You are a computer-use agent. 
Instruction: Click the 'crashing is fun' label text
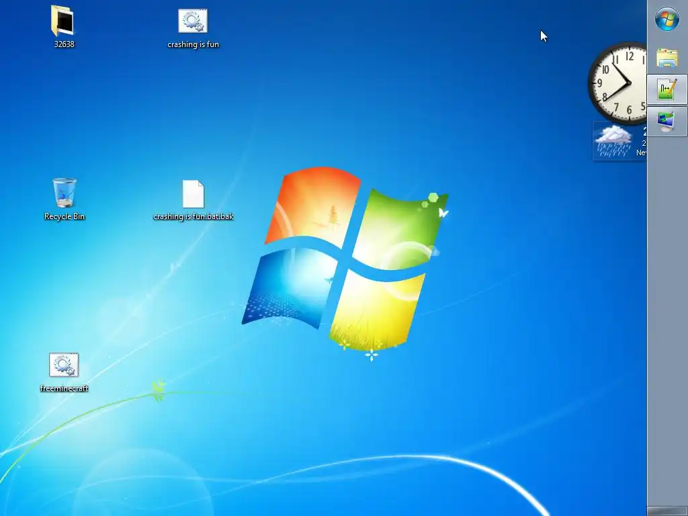tap(193, 44)
